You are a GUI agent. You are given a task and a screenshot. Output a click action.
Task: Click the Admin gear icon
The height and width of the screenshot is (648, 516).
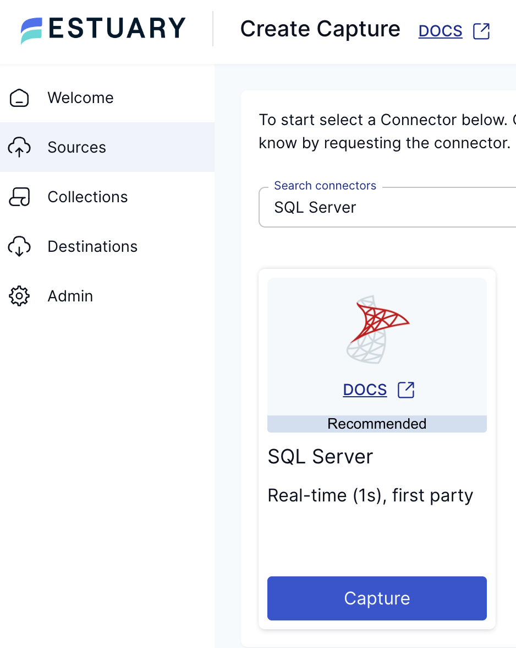point(19,296)
